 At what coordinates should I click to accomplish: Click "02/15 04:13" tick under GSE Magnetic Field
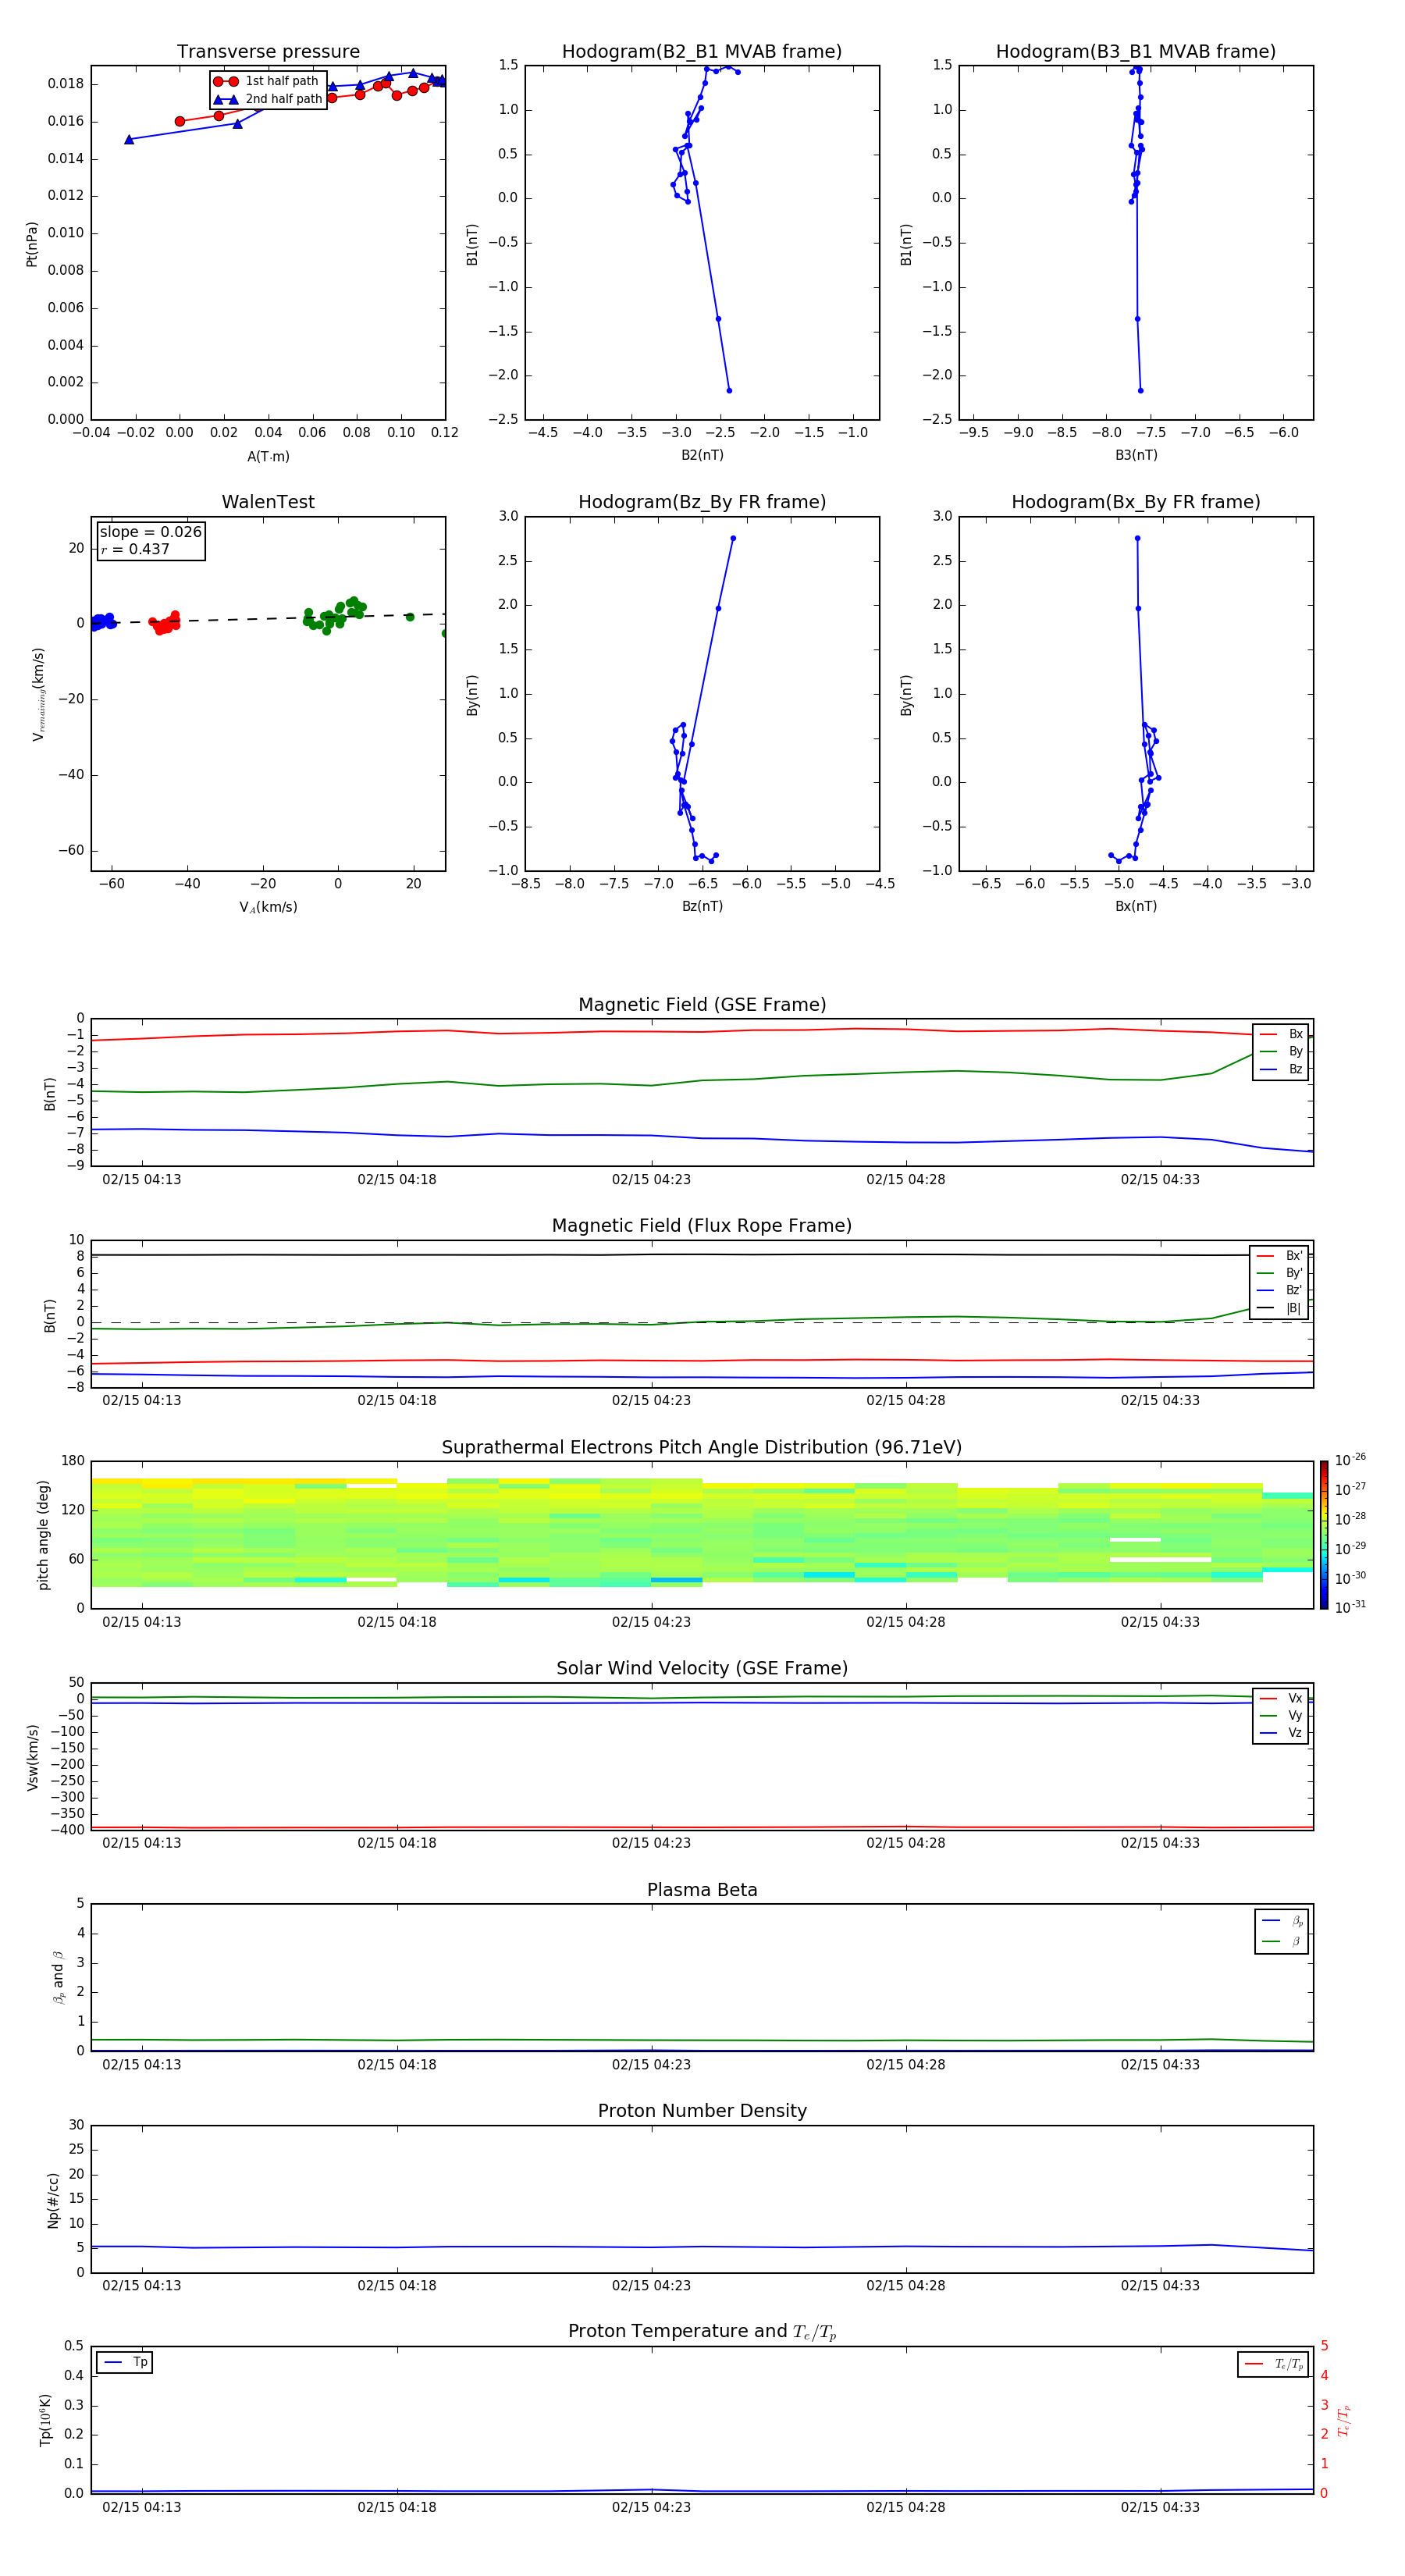coord(142,1180)
